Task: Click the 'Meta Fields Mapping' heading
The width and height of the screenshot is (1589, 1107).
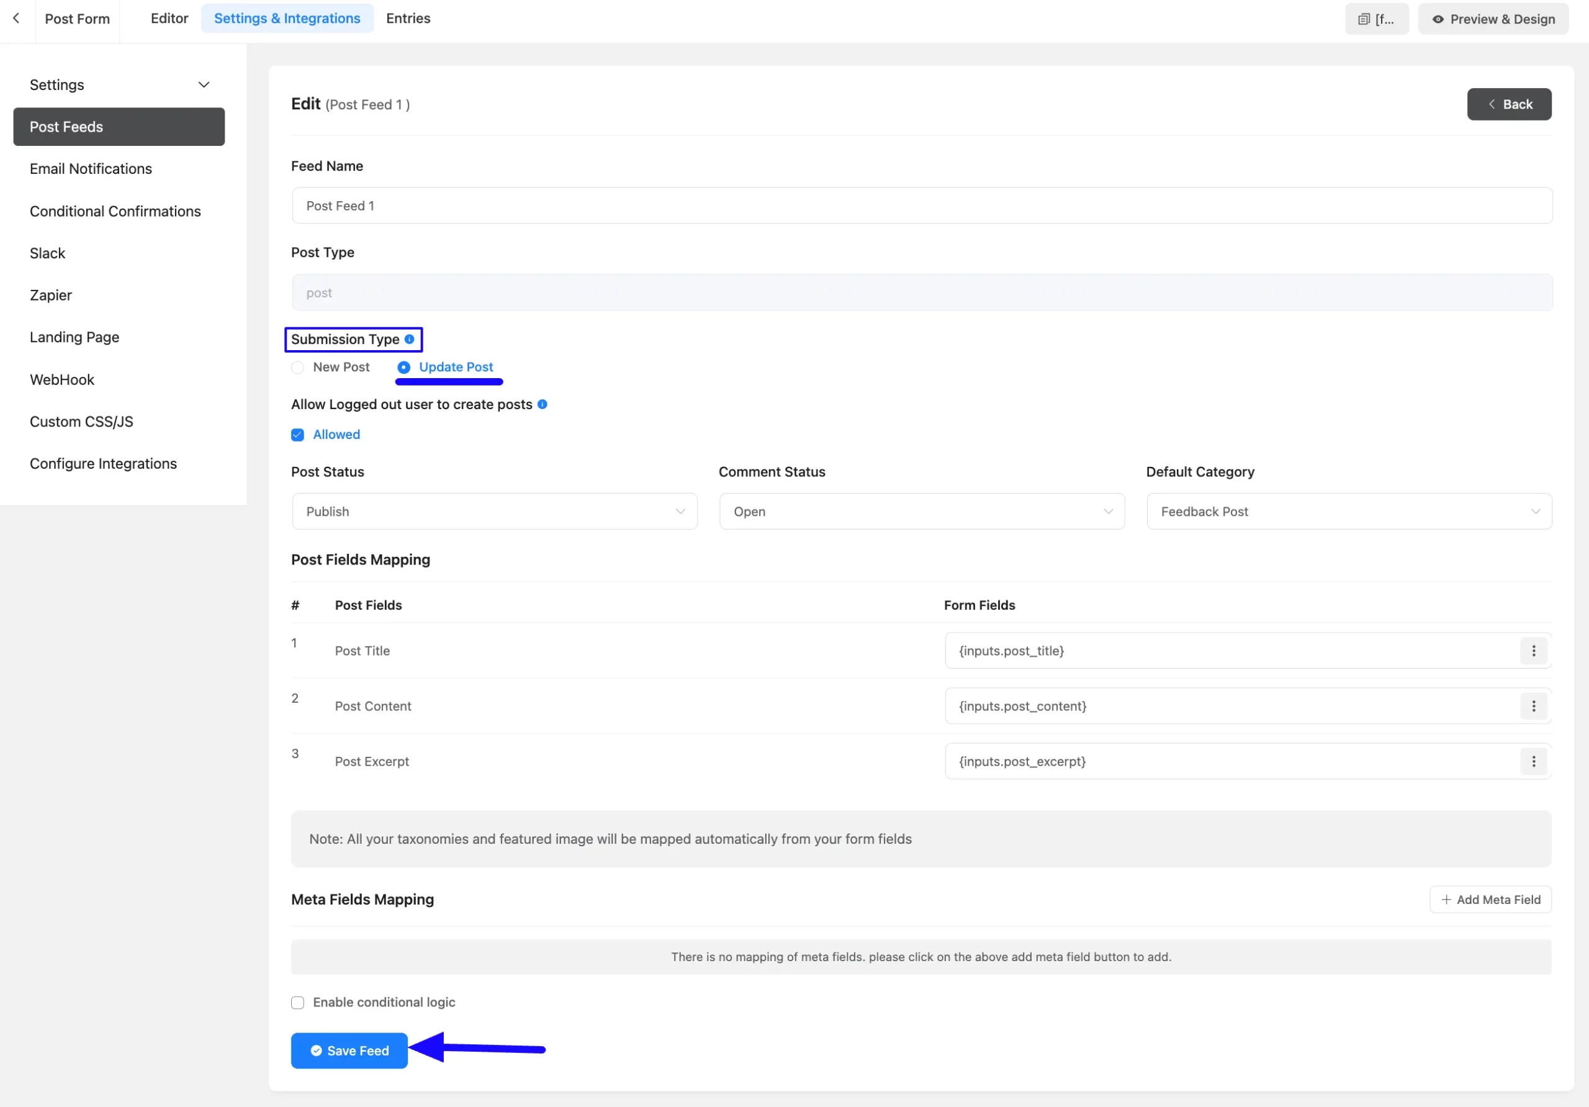Action: (x=362, y=900)
